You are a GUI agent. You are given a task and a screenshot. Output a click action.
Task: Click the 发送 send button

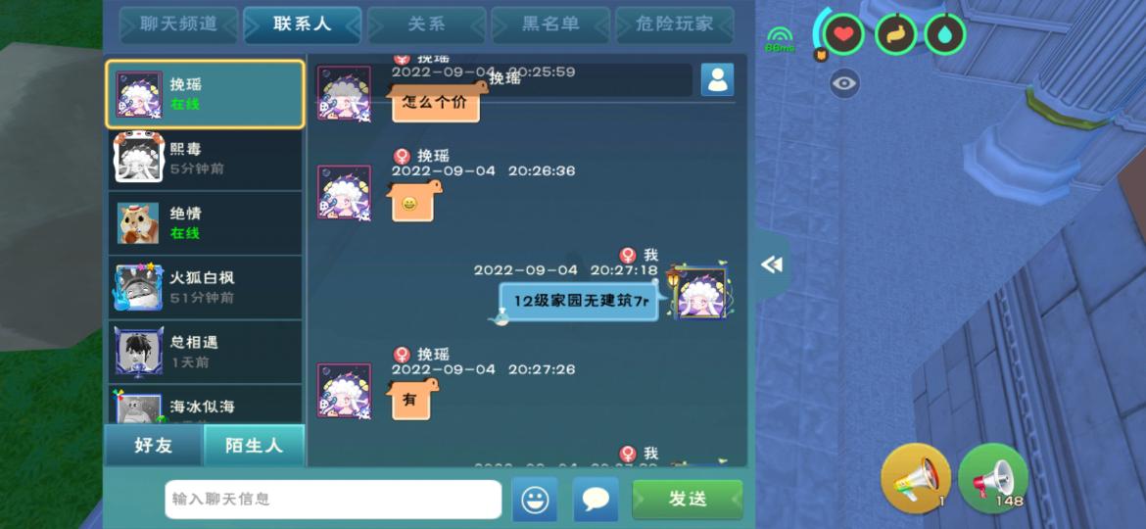point(687,499)
